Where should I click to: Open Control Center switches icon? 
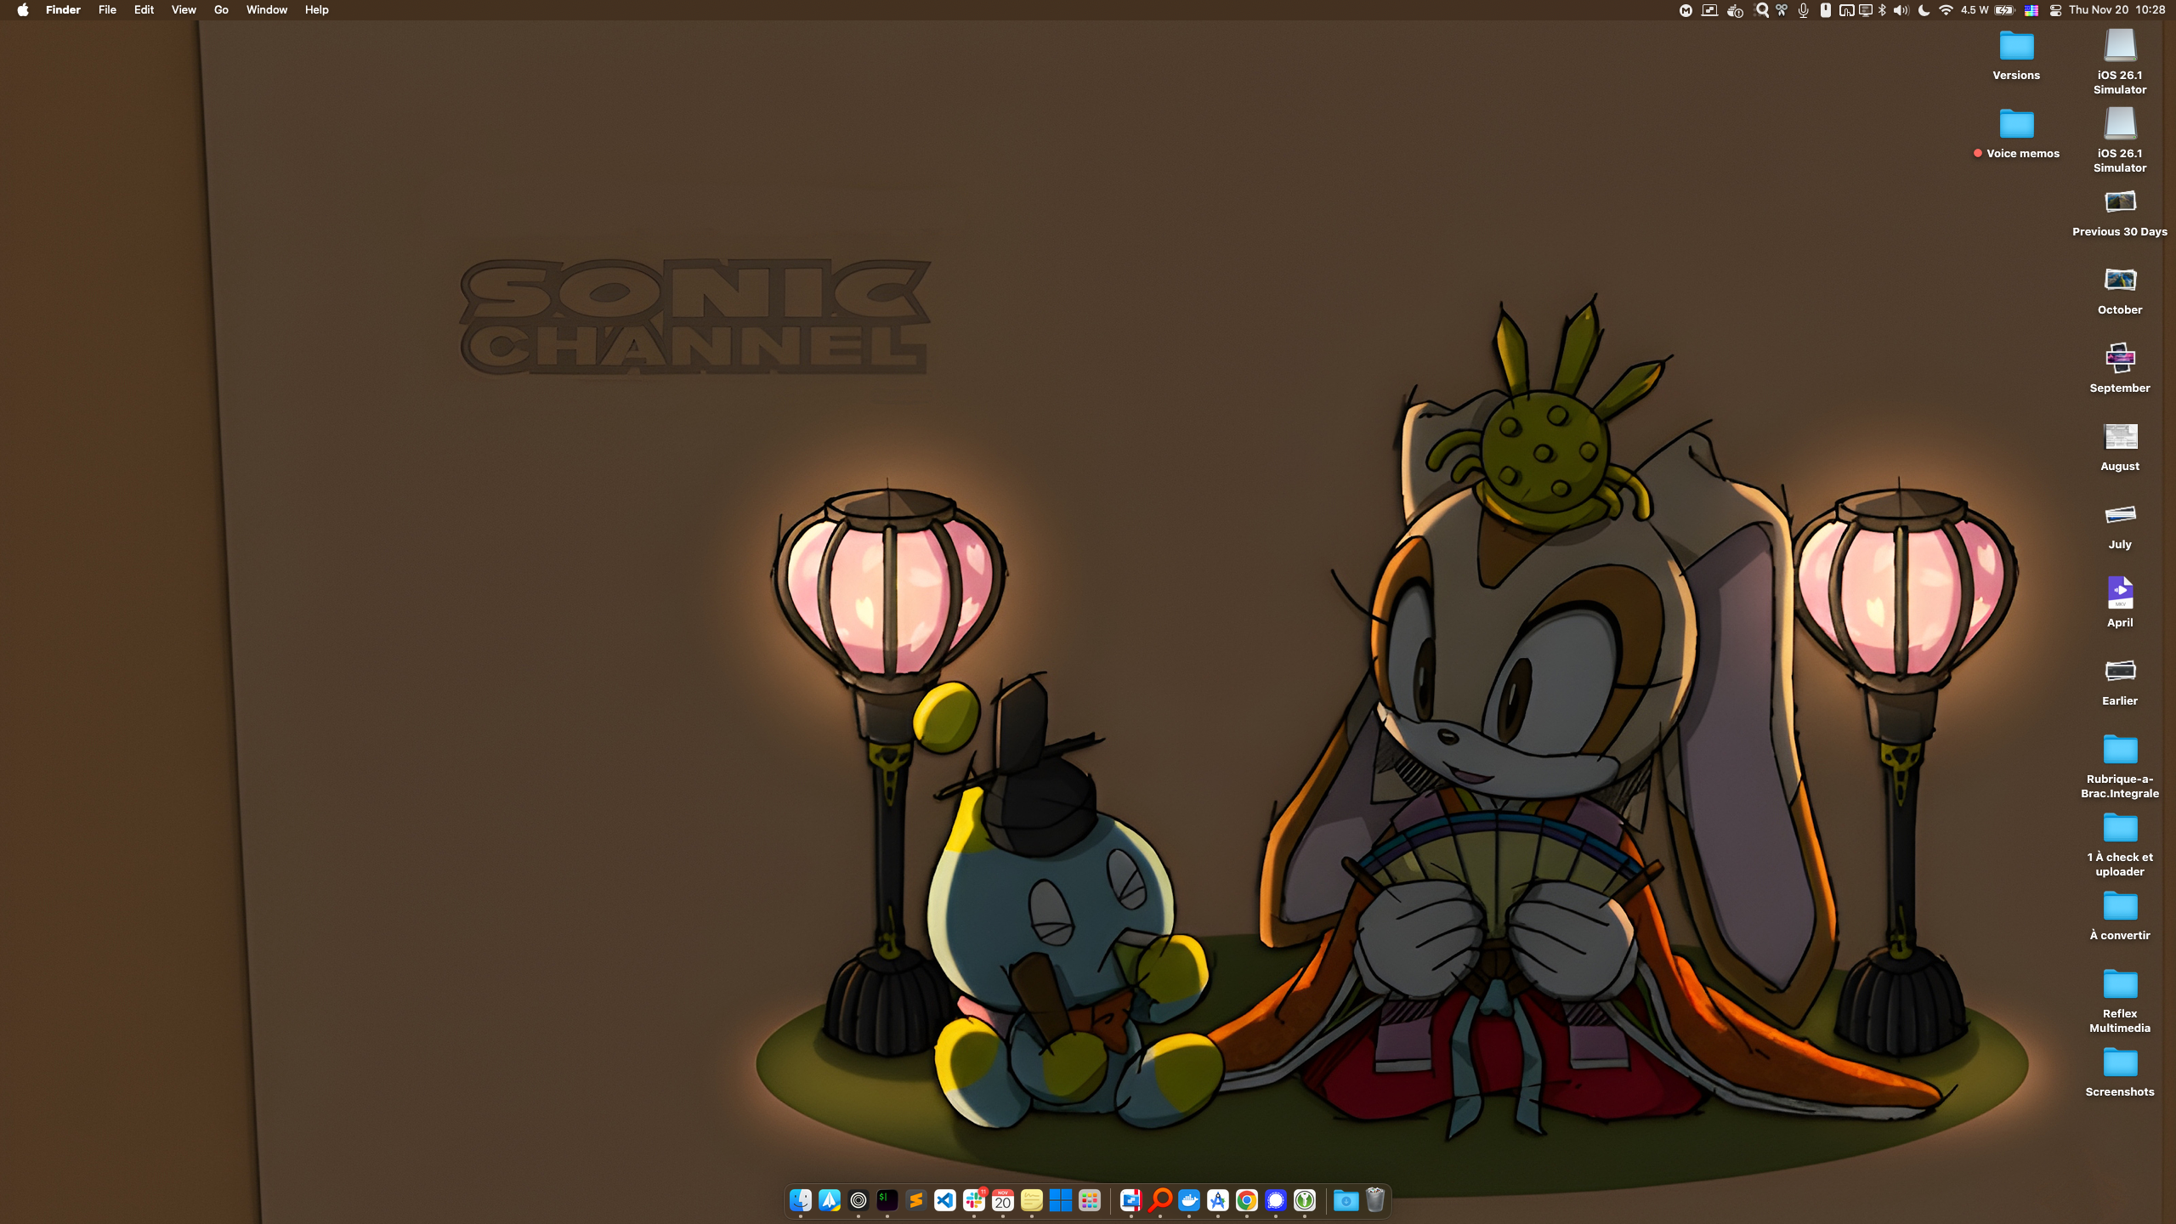coord(2055,10)
